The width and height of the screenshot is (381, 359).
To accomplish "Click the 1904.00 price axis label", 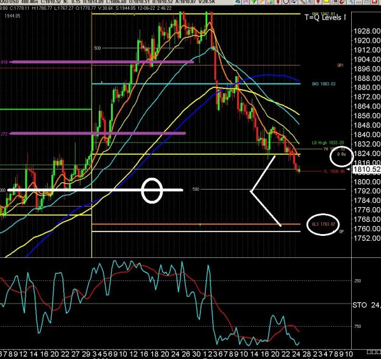I will (367, 59).
